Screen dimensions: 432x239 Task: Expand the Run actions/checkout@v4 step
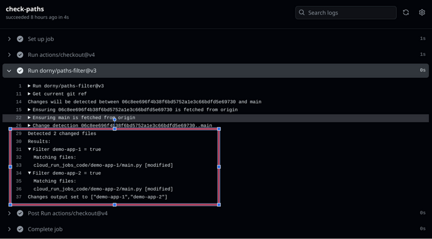[x=9, y=55]
